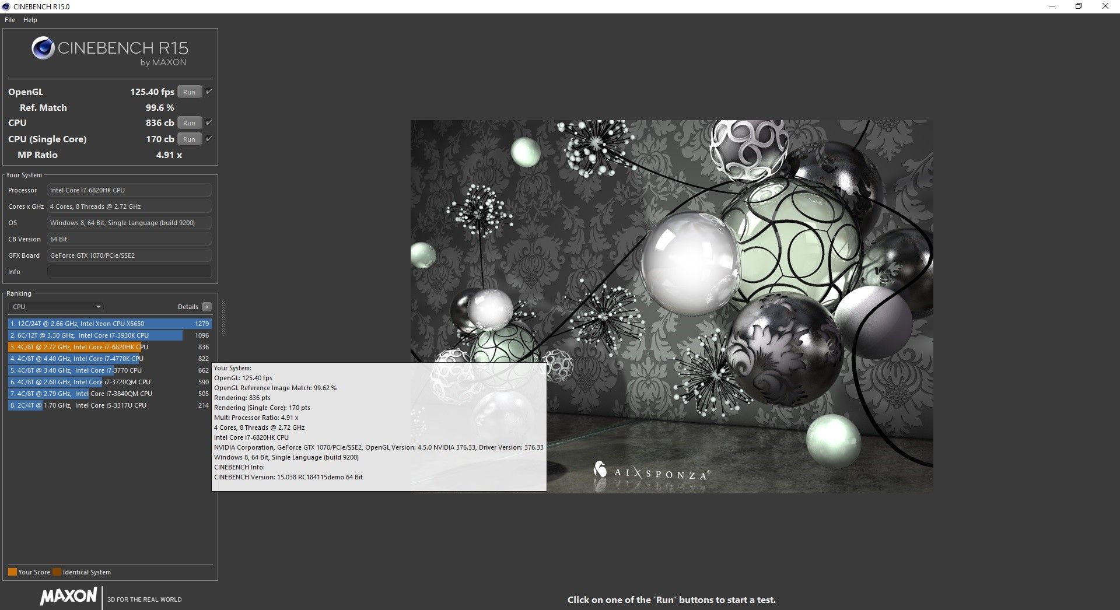The height and width of the screenshot is (610, 1120).
Task: Click the "Ref. Match" label
Action: (43, 107)
